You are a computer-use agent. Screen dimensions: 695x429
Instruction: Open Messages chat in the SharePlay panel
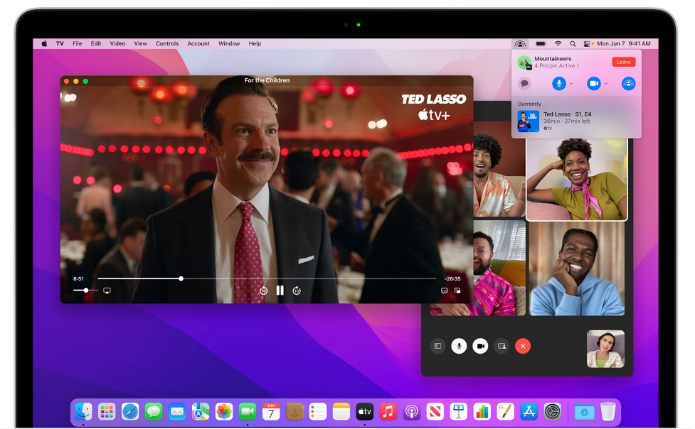click(x=525, y=83)
